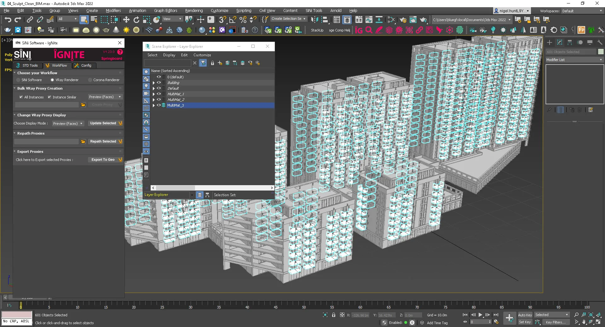Viewport: 605px width, 327px height.
Task: Click the Export To Geo button
Action: tap(106, 160)
